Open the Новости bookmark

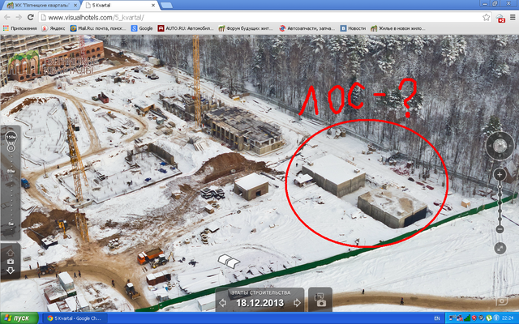[354, 28]
